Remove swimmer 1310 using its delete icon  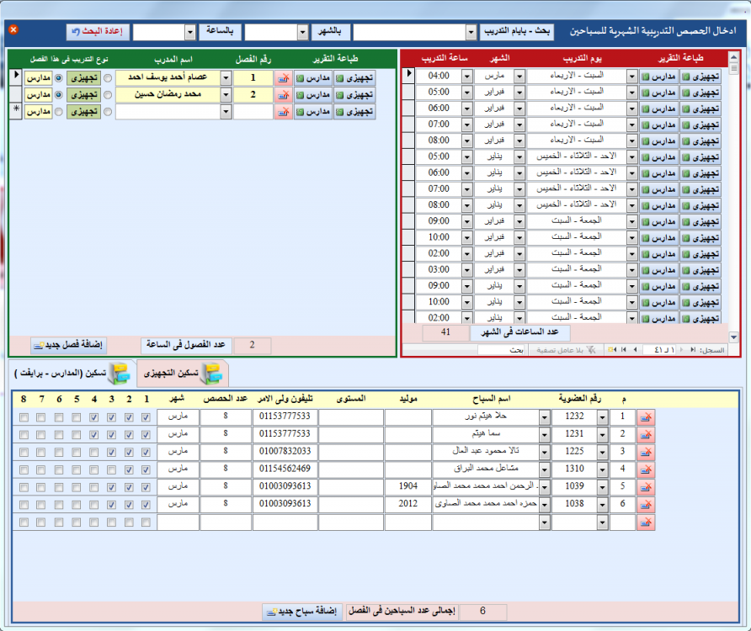(646, 469)
